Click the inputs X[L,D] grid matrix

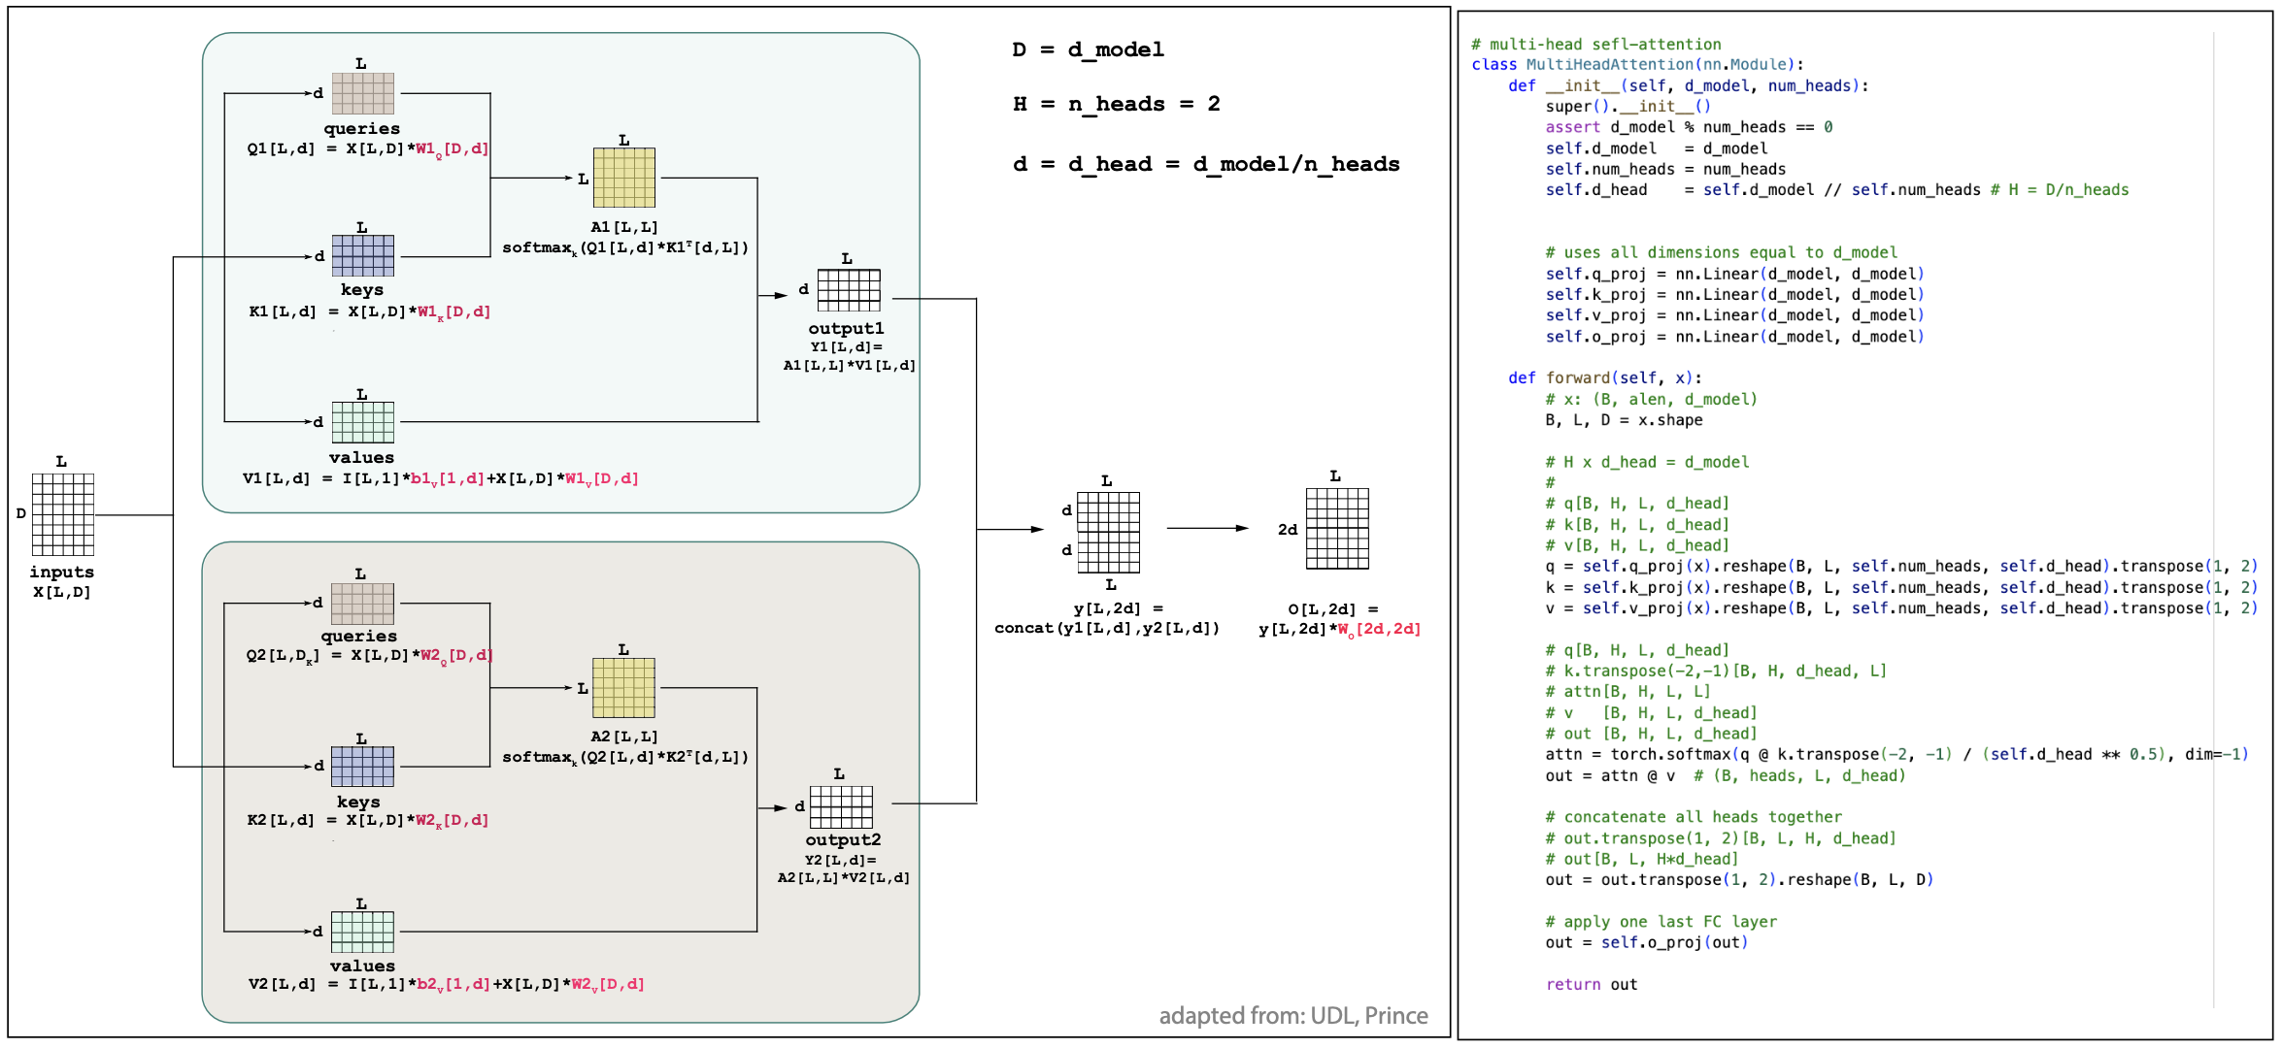pyautogui.click(x=63, y=513)
